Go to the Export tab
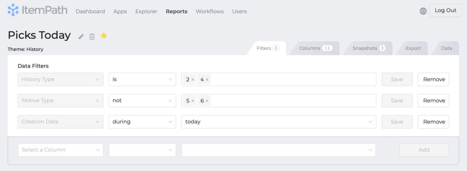The height and width of the screenshot is (171, 467). (x=413, y=48)
